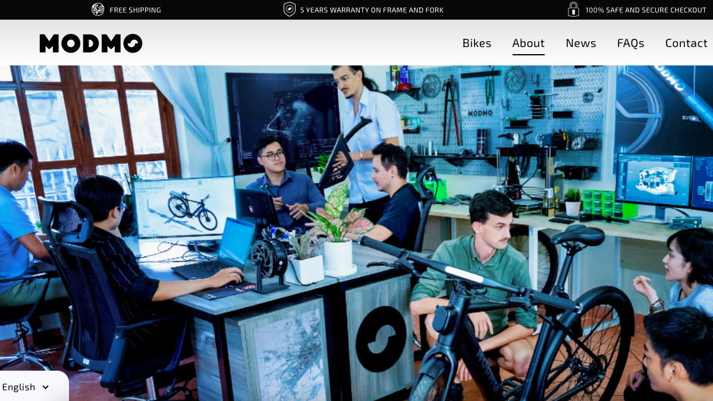Click the team workshop hero photo
Screen dimensions: 713x401
(357, 232)
